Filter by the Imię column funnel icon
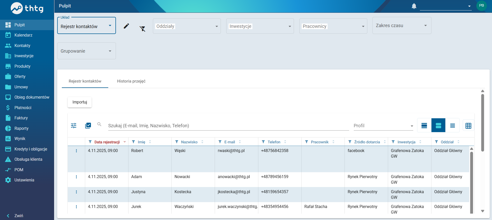 (x=133, y=142)
